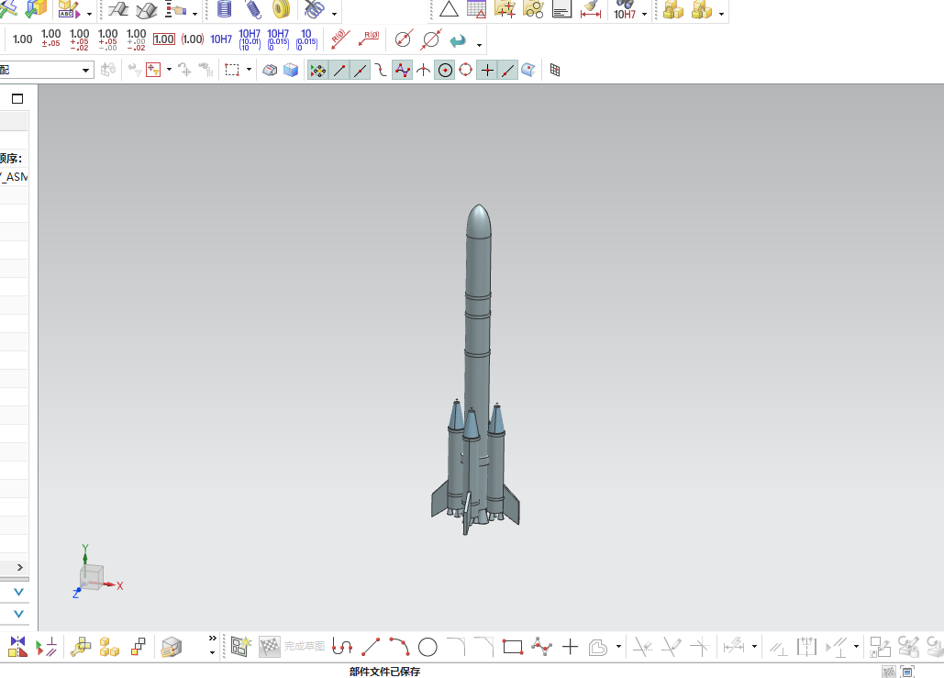Image resolution: width=944 pixels, height=678 pixels.
Task: Click the triangle icon in top toolbar
Action: tap(449, 10)
